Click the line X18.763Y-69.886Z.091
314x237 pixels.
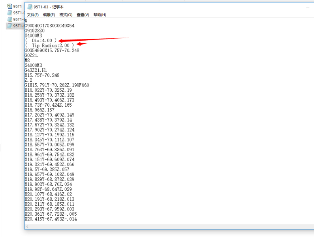coord(49,150)
